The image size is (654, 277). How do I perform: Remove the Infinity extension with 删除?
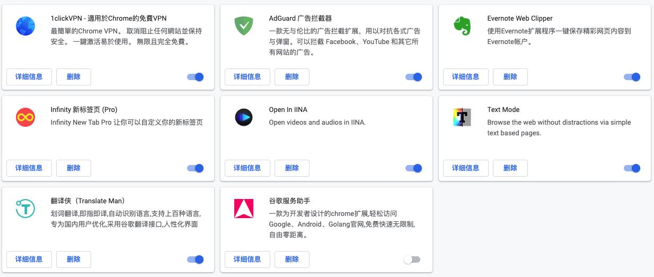pos(74,168)
